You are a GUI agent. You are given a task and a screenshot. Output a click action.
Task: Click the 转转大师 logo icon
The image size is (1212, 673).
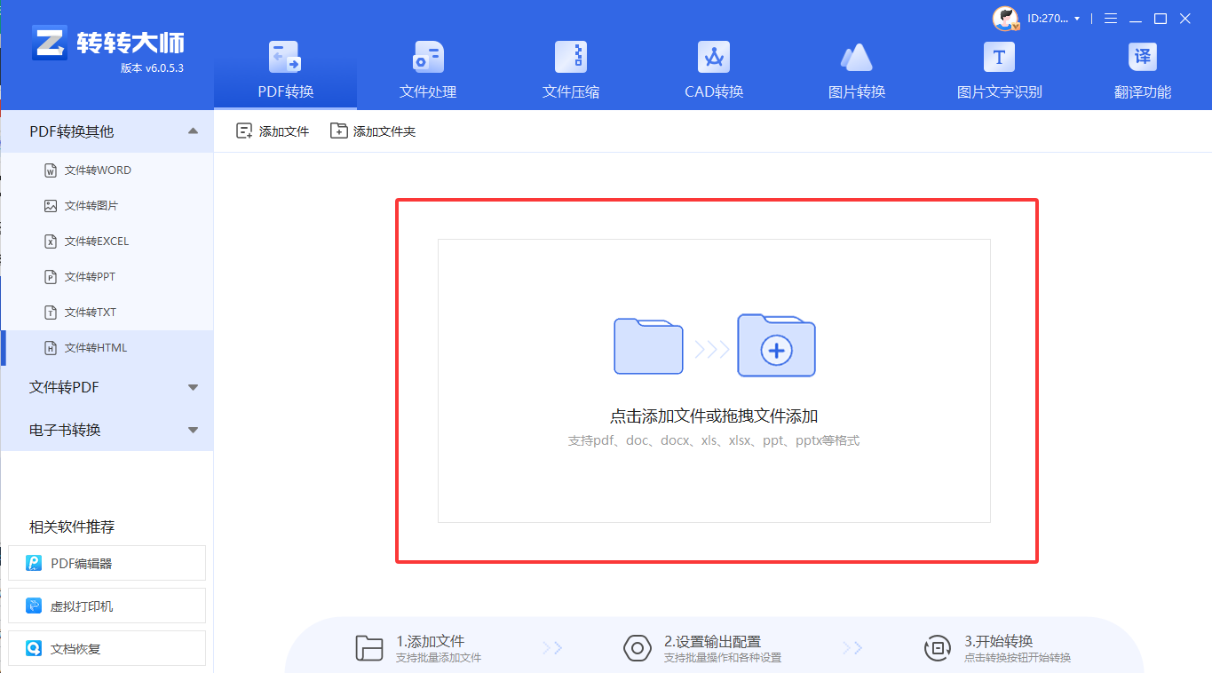[x=50, y=43]
